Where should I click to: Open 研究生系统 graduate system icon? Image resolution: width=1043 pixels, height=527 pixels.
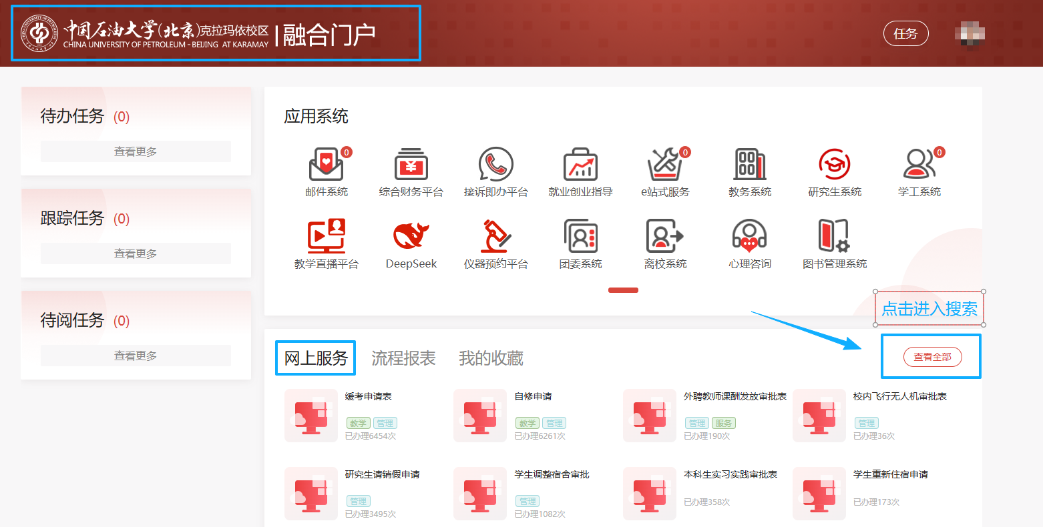tap(835, 165)
